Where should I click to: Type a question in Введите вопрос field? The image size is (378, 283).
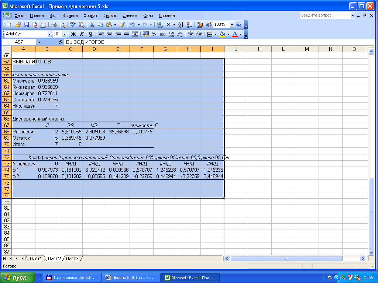(x=325, y=15)
